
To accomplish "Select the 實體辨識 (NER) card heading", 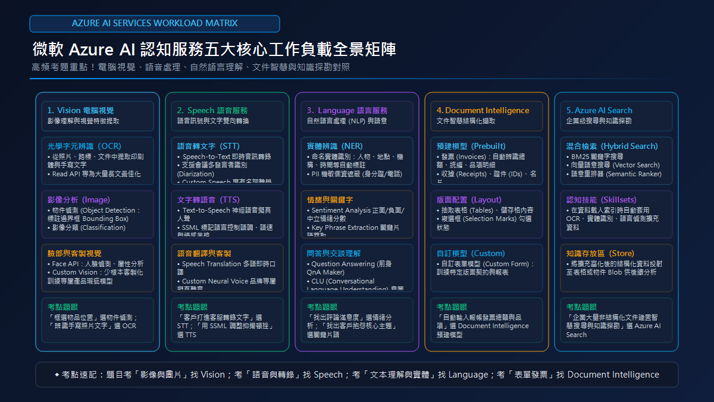I will [335, 146].
